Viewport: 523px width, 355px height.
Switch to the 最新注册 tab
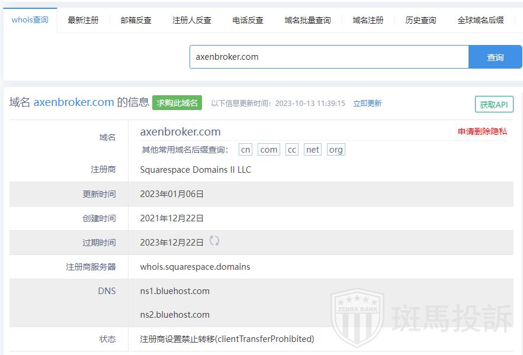pos(83,20)
